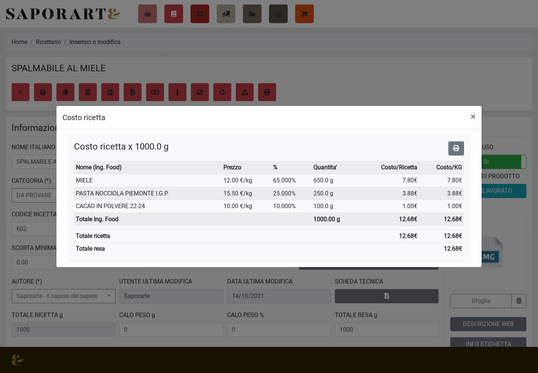Open the list icon in top navigation
Image resolution: width=538 pixels, height=373 pixels.
(x=200, y=14)
